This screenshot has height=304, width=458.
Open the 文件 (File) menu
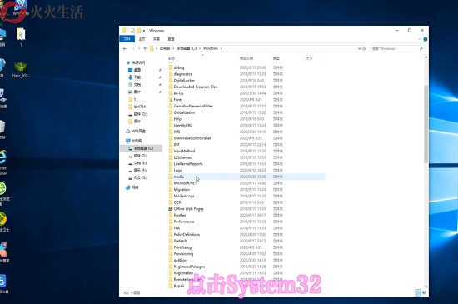pyautogui.click(x=127, y=39)
